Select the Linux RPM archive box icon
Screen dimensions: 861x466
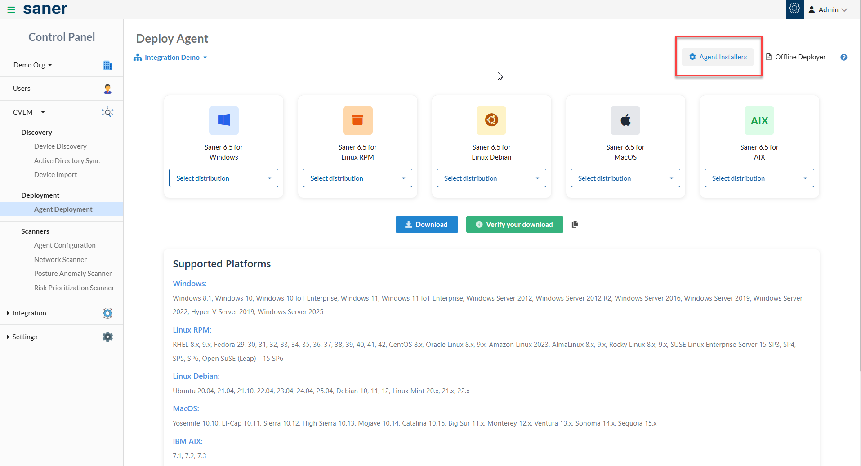click(357, 120)
